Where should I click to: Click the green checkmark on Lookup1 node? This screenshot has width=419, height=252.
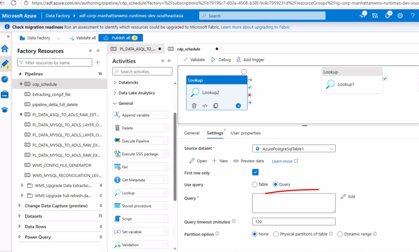coord(385,79)
